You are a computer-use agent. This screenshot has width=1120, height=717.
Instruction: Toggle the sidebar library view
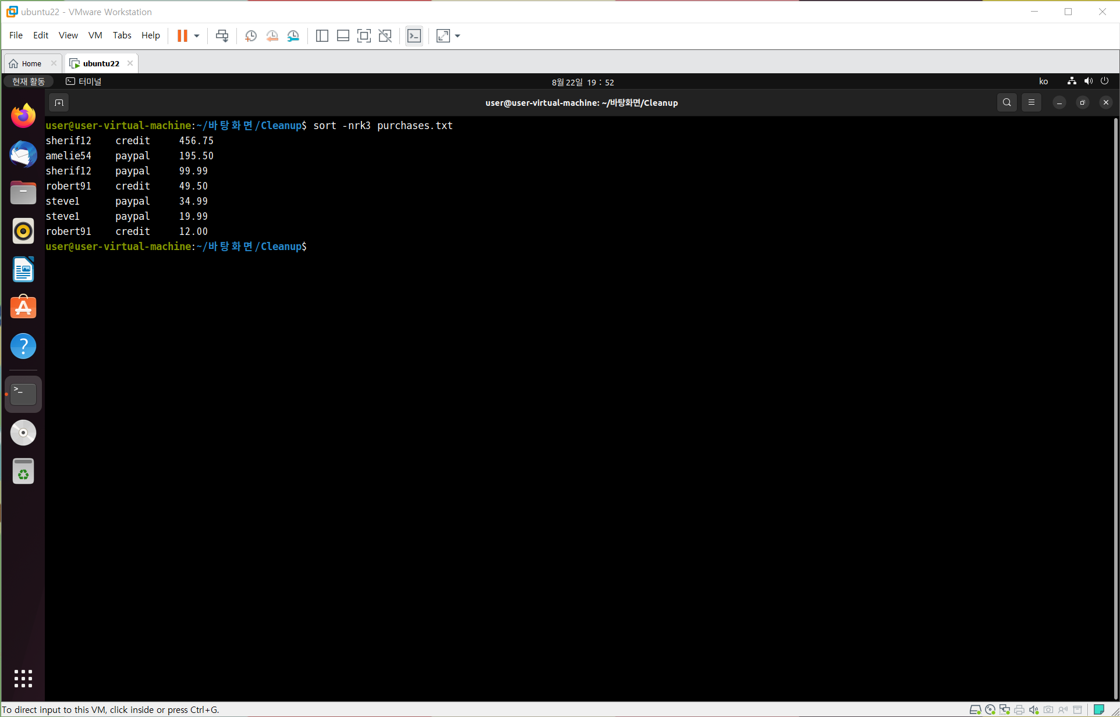pyautogui.click(x=322, y=36)
